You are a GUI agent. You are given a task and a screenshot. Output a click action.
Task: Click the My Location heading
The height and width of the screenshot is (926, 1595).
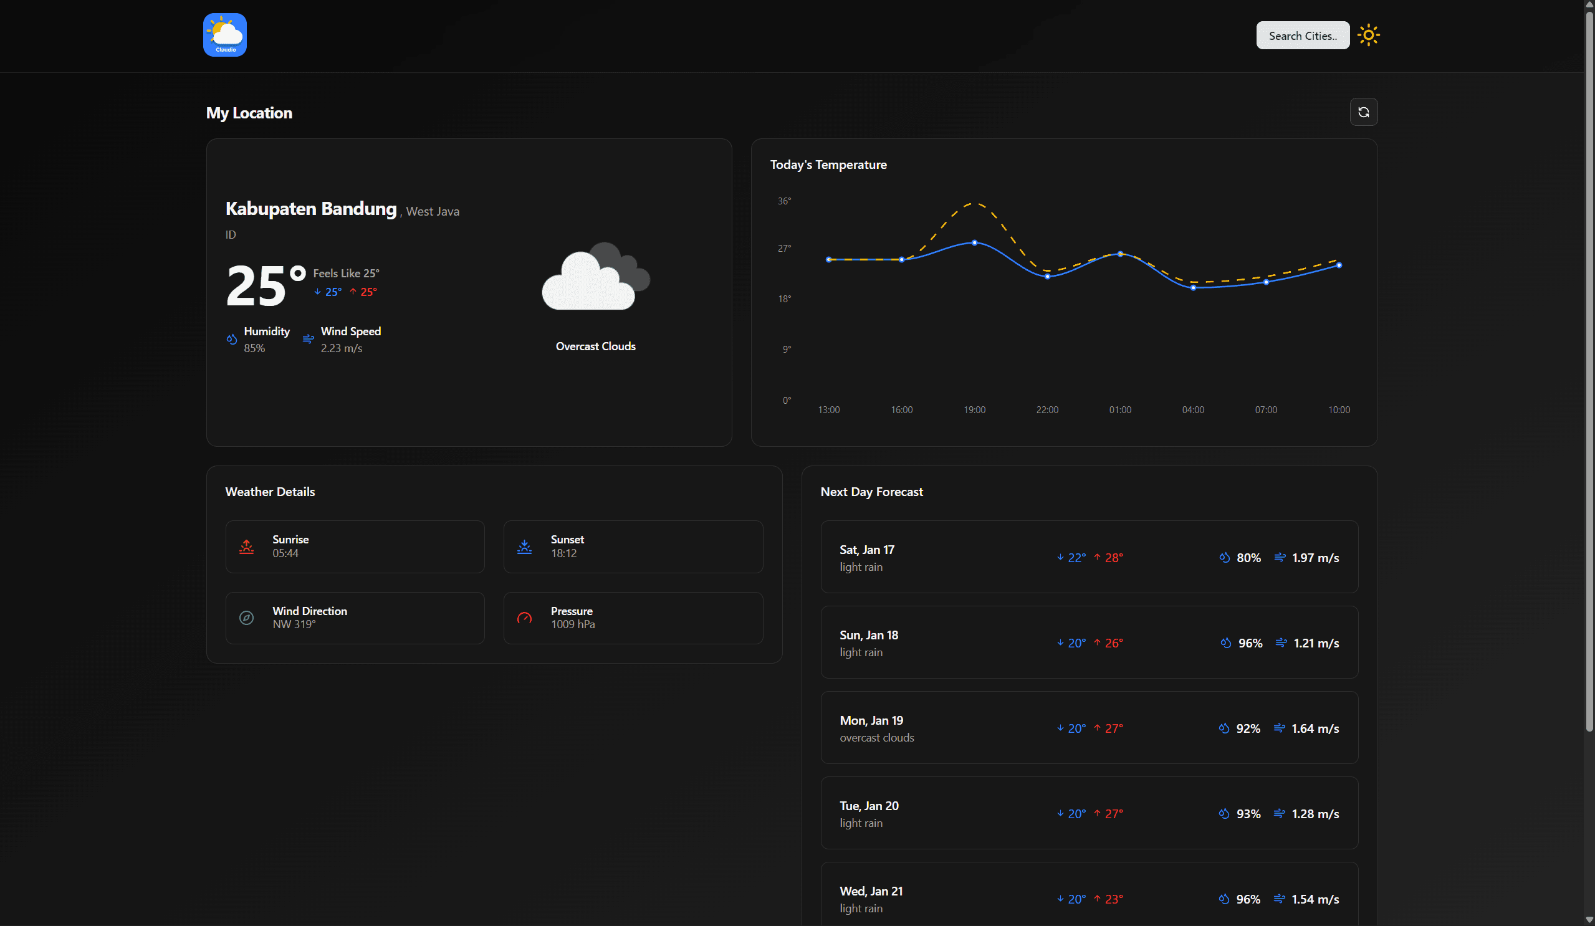(249, 113)
